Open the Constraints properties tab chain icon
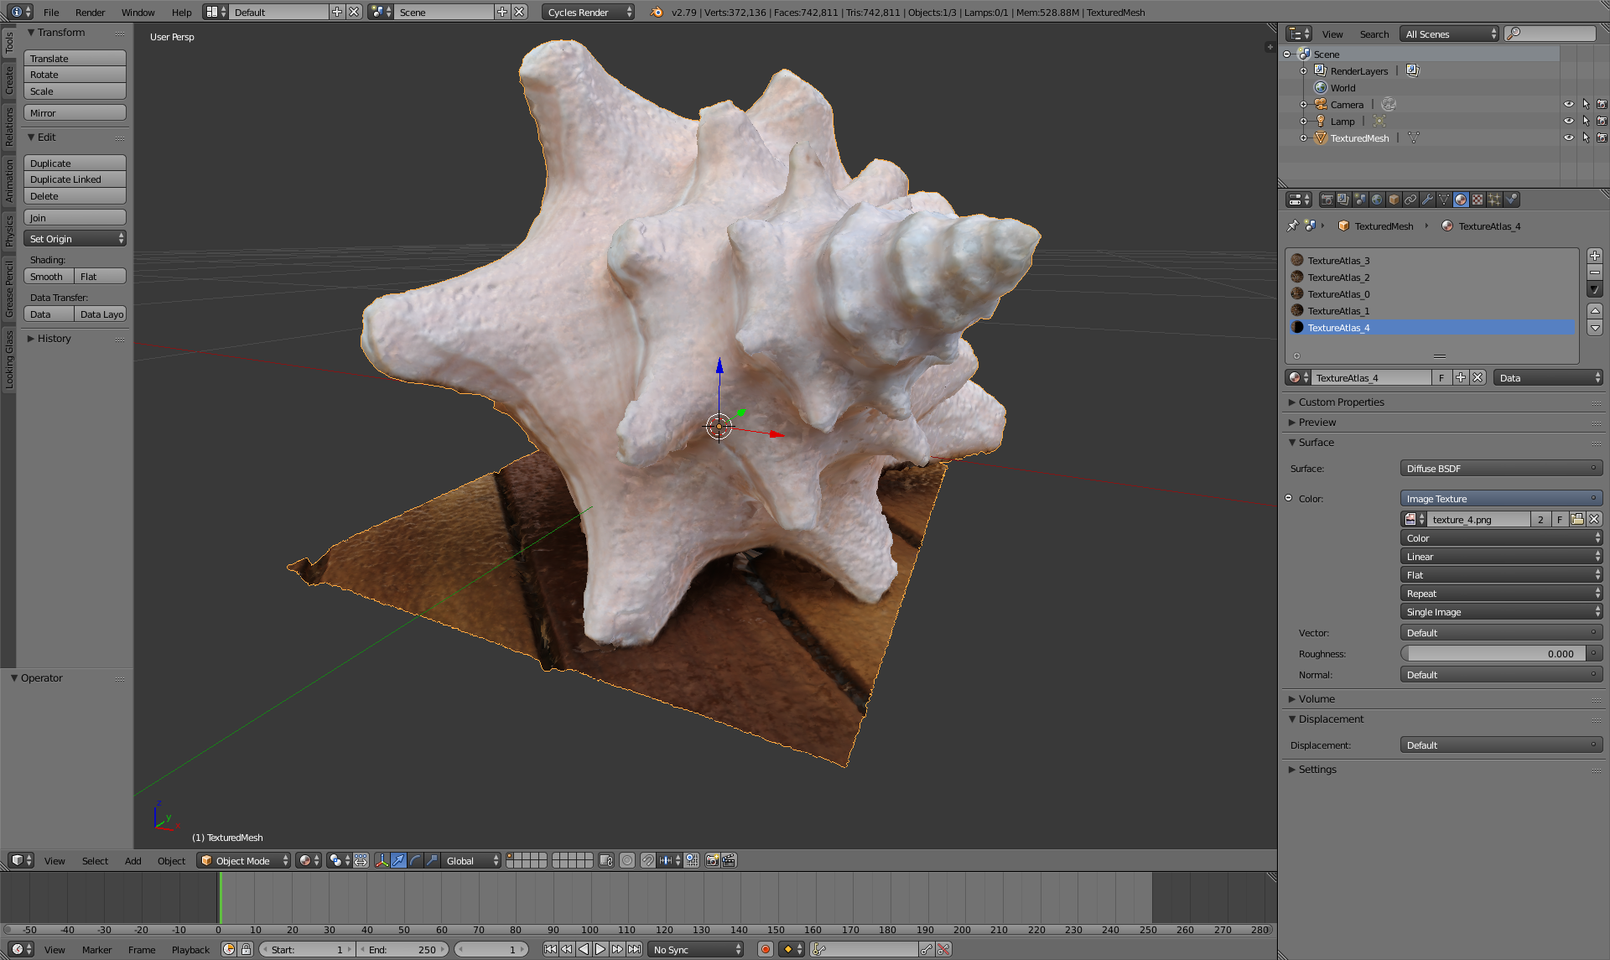 1410,200
